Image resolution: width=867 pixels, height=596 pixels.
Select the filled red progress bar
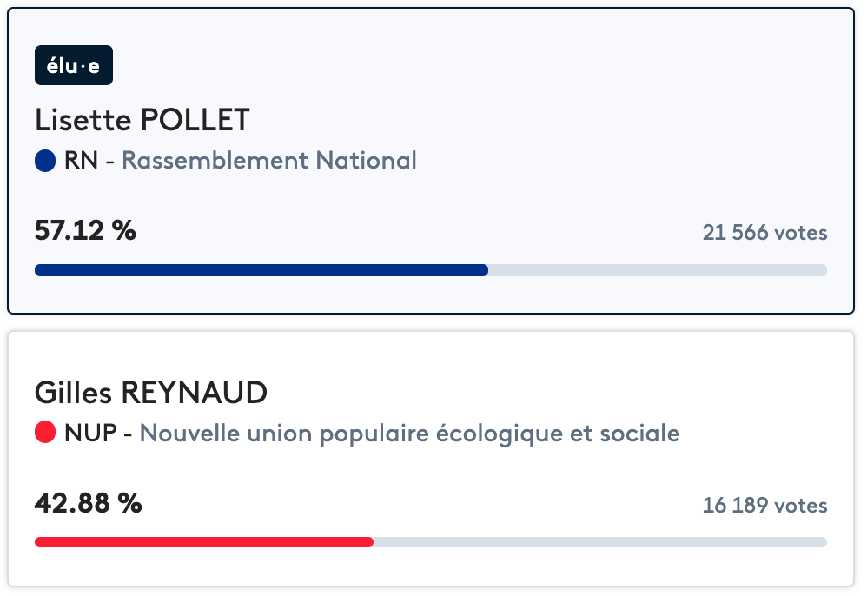(x=204, y=542)
